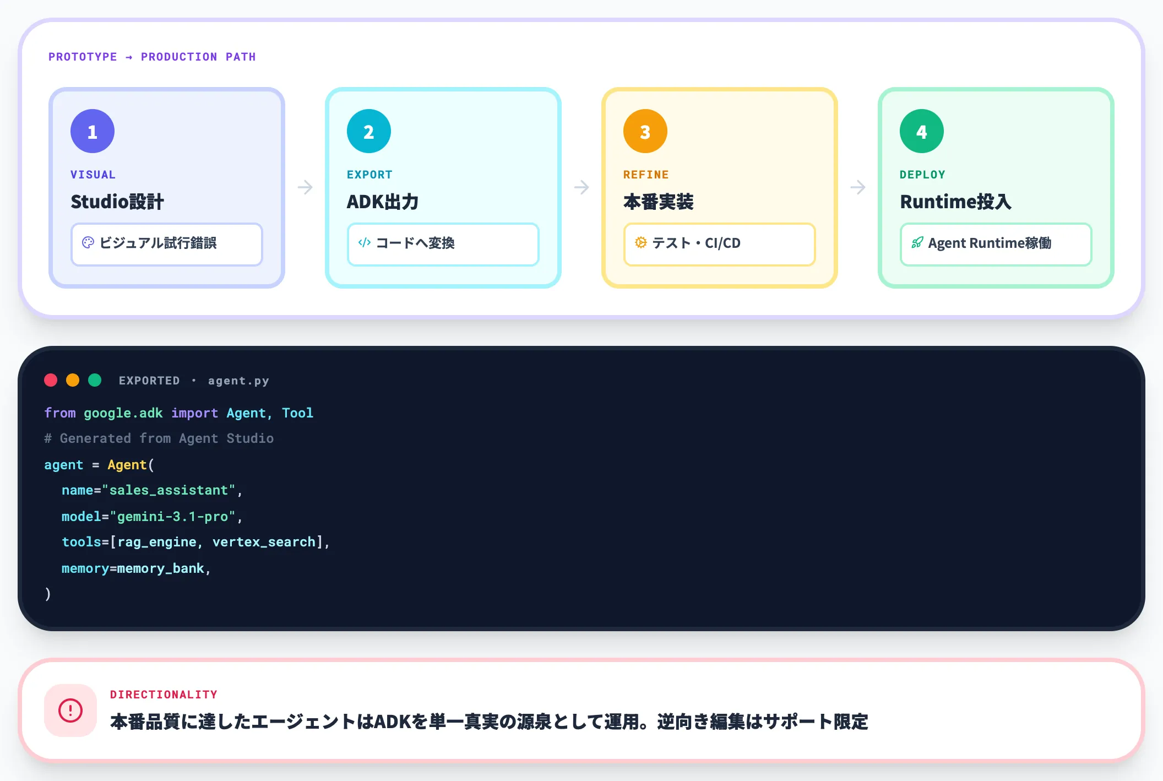The image size is (1163, 781).
Task: Open the agent.py tab label
Action: click(x=238, y=380)
